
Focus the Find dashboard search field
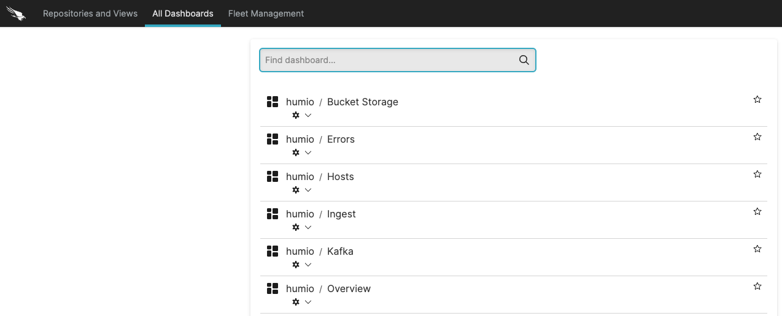(x=398, y=60)
